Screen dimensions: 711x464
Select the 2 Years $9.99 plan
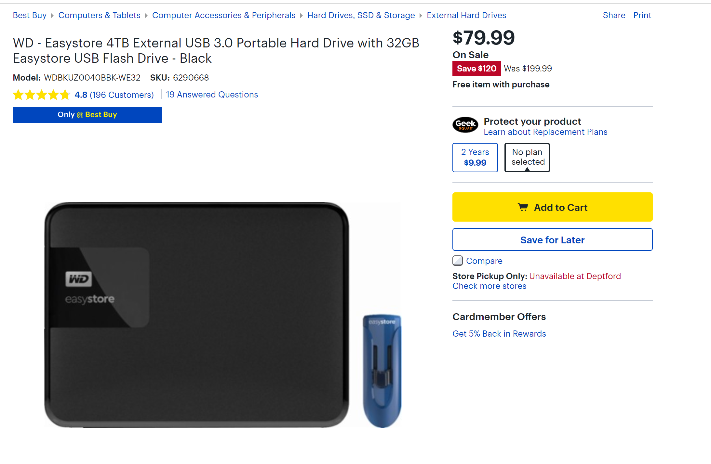click(x=475, y=158)
